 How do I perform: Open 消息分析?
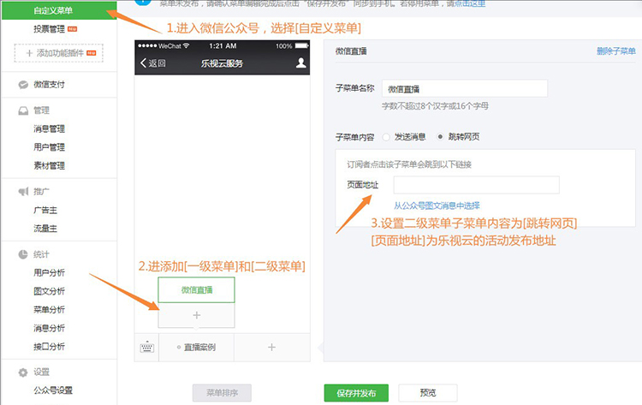[49, 328]
